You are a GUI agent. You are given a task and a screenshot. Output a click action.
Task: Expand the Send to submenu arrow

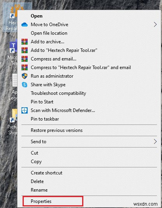click(155, 142)
